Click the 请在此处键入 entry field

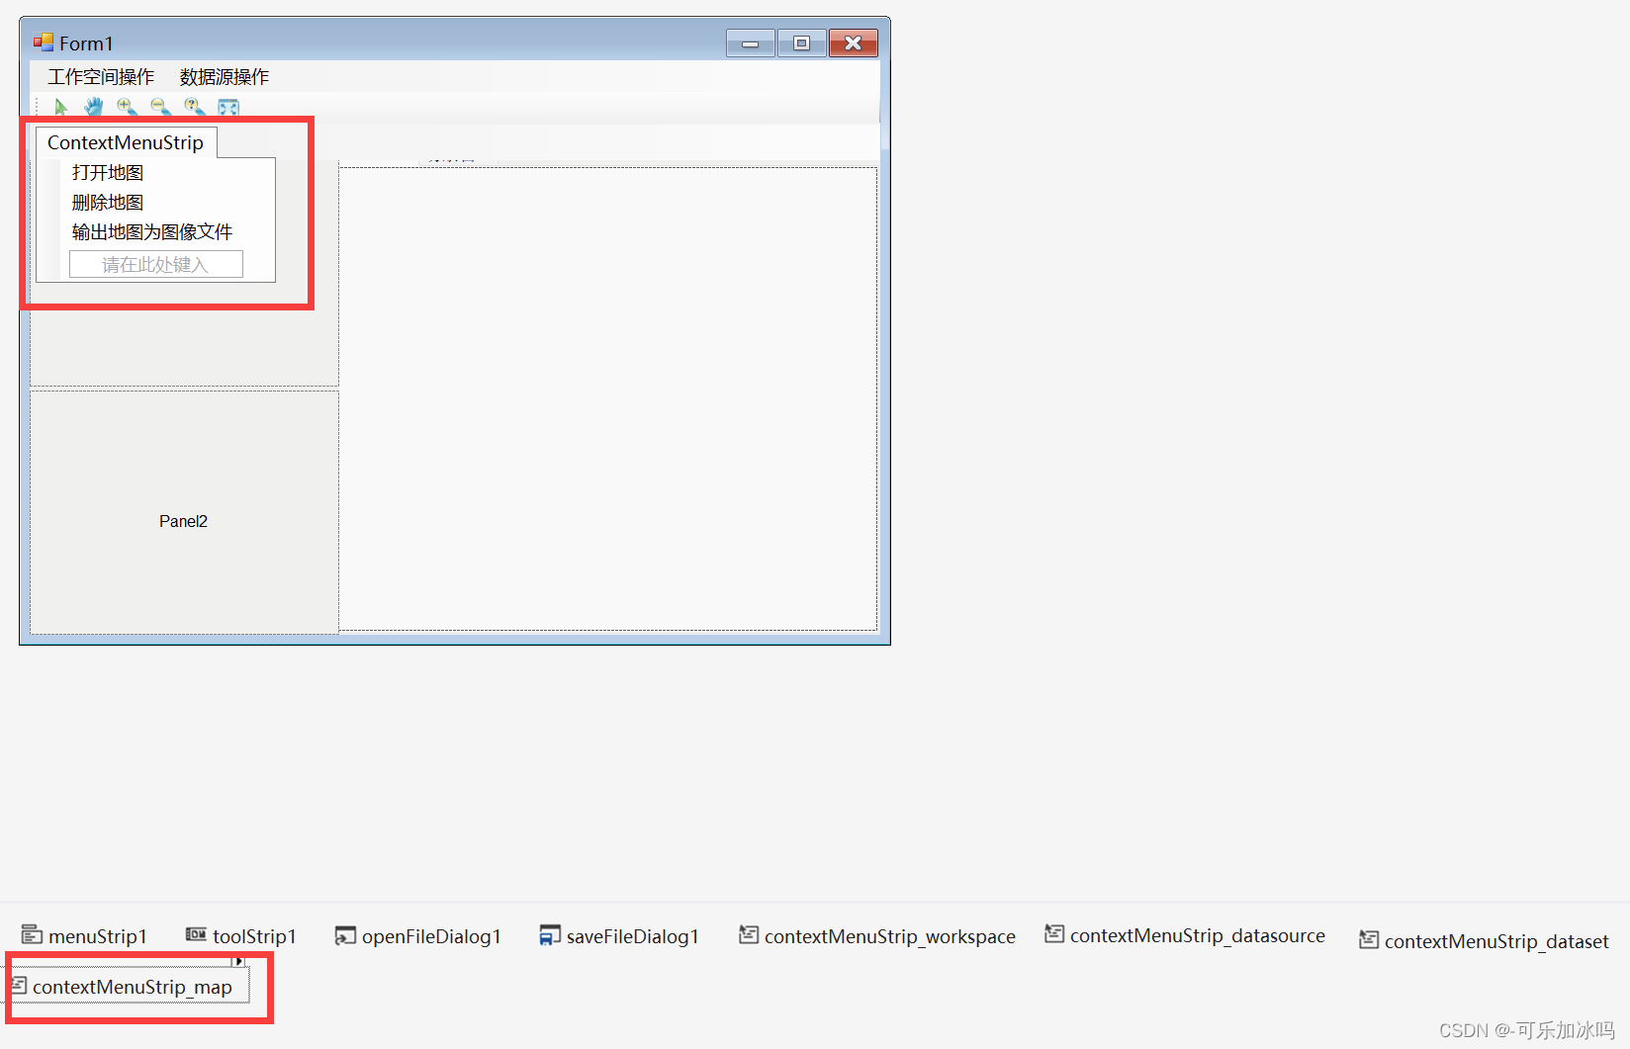(155, 263)
